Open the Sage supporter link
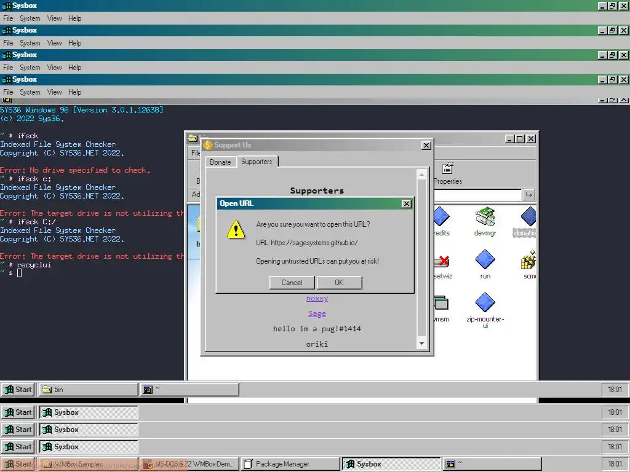Image resolution: width=630 pixels, height=472 pixels. click(x=317, y=313)
